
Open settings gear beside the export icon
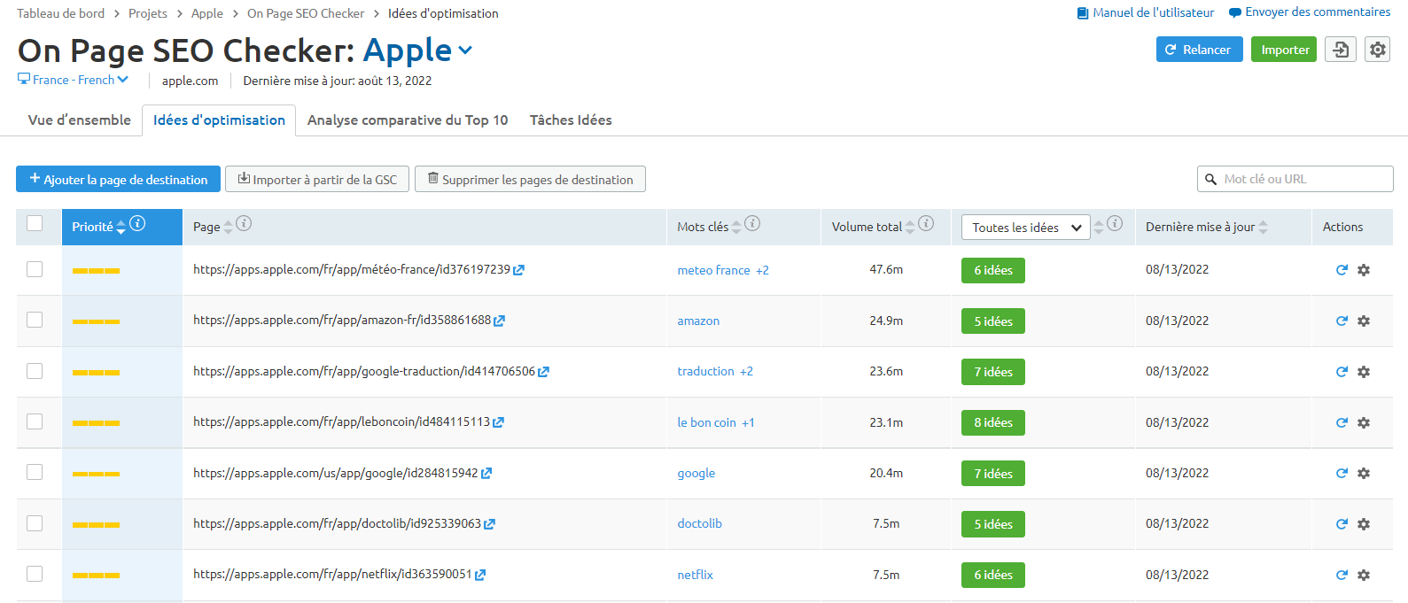pos(1377,50)
